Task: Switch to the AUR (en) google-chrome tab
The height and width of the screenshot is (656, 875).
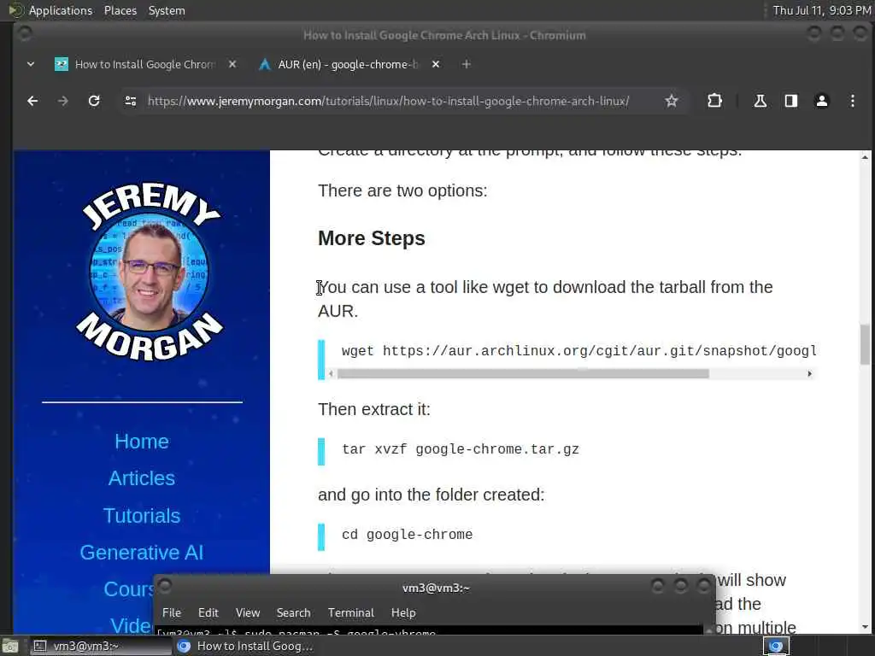Action: click(x=349, y=65)
